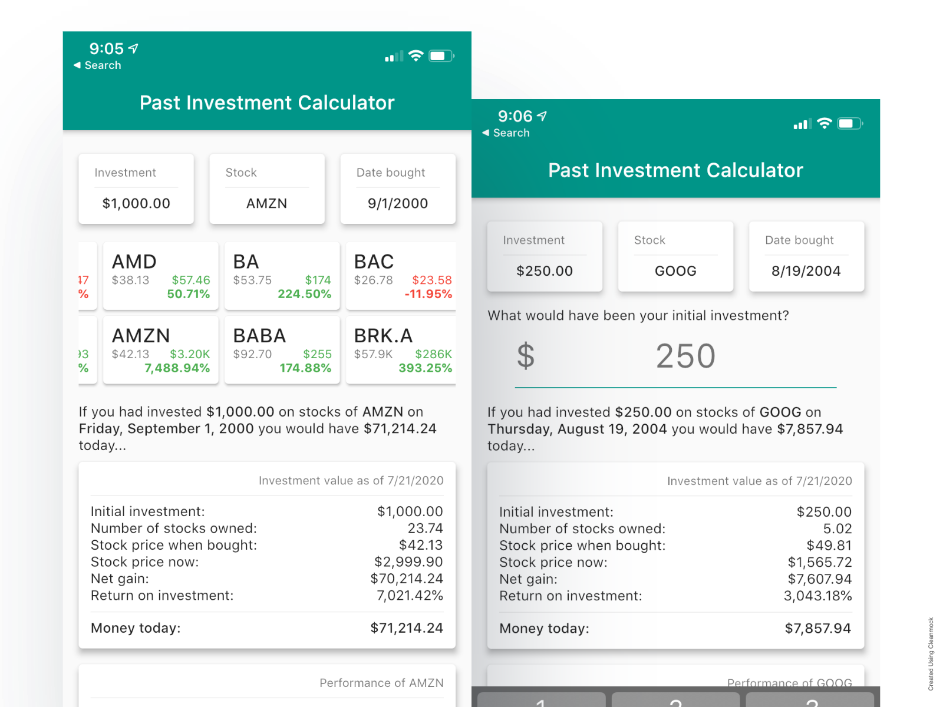Click the 250 initial investment input field
Viewport: 943px width, 707px height.
tap(675, 357)
